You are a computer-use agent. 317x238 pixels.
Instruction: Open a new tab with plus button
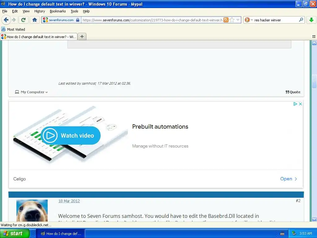(x=82, y=37)
